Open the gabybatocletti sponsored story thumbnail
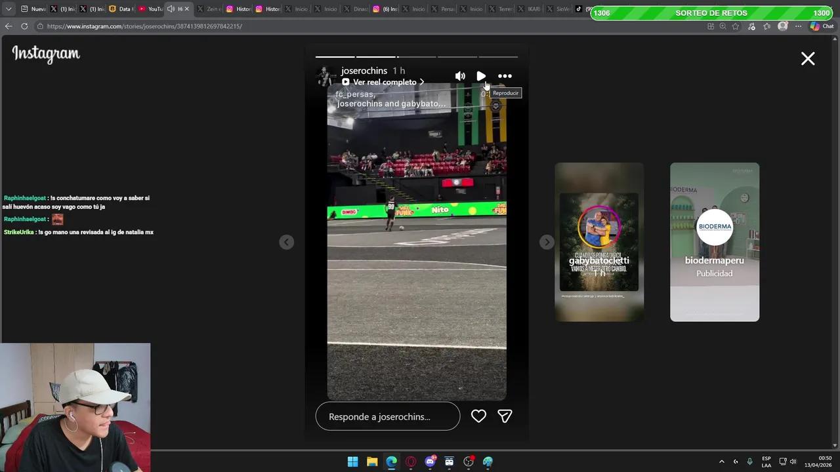 point(598,241)
